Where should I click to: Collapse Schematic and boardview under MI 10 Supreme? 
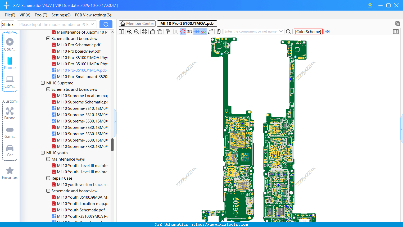[48, 89]
